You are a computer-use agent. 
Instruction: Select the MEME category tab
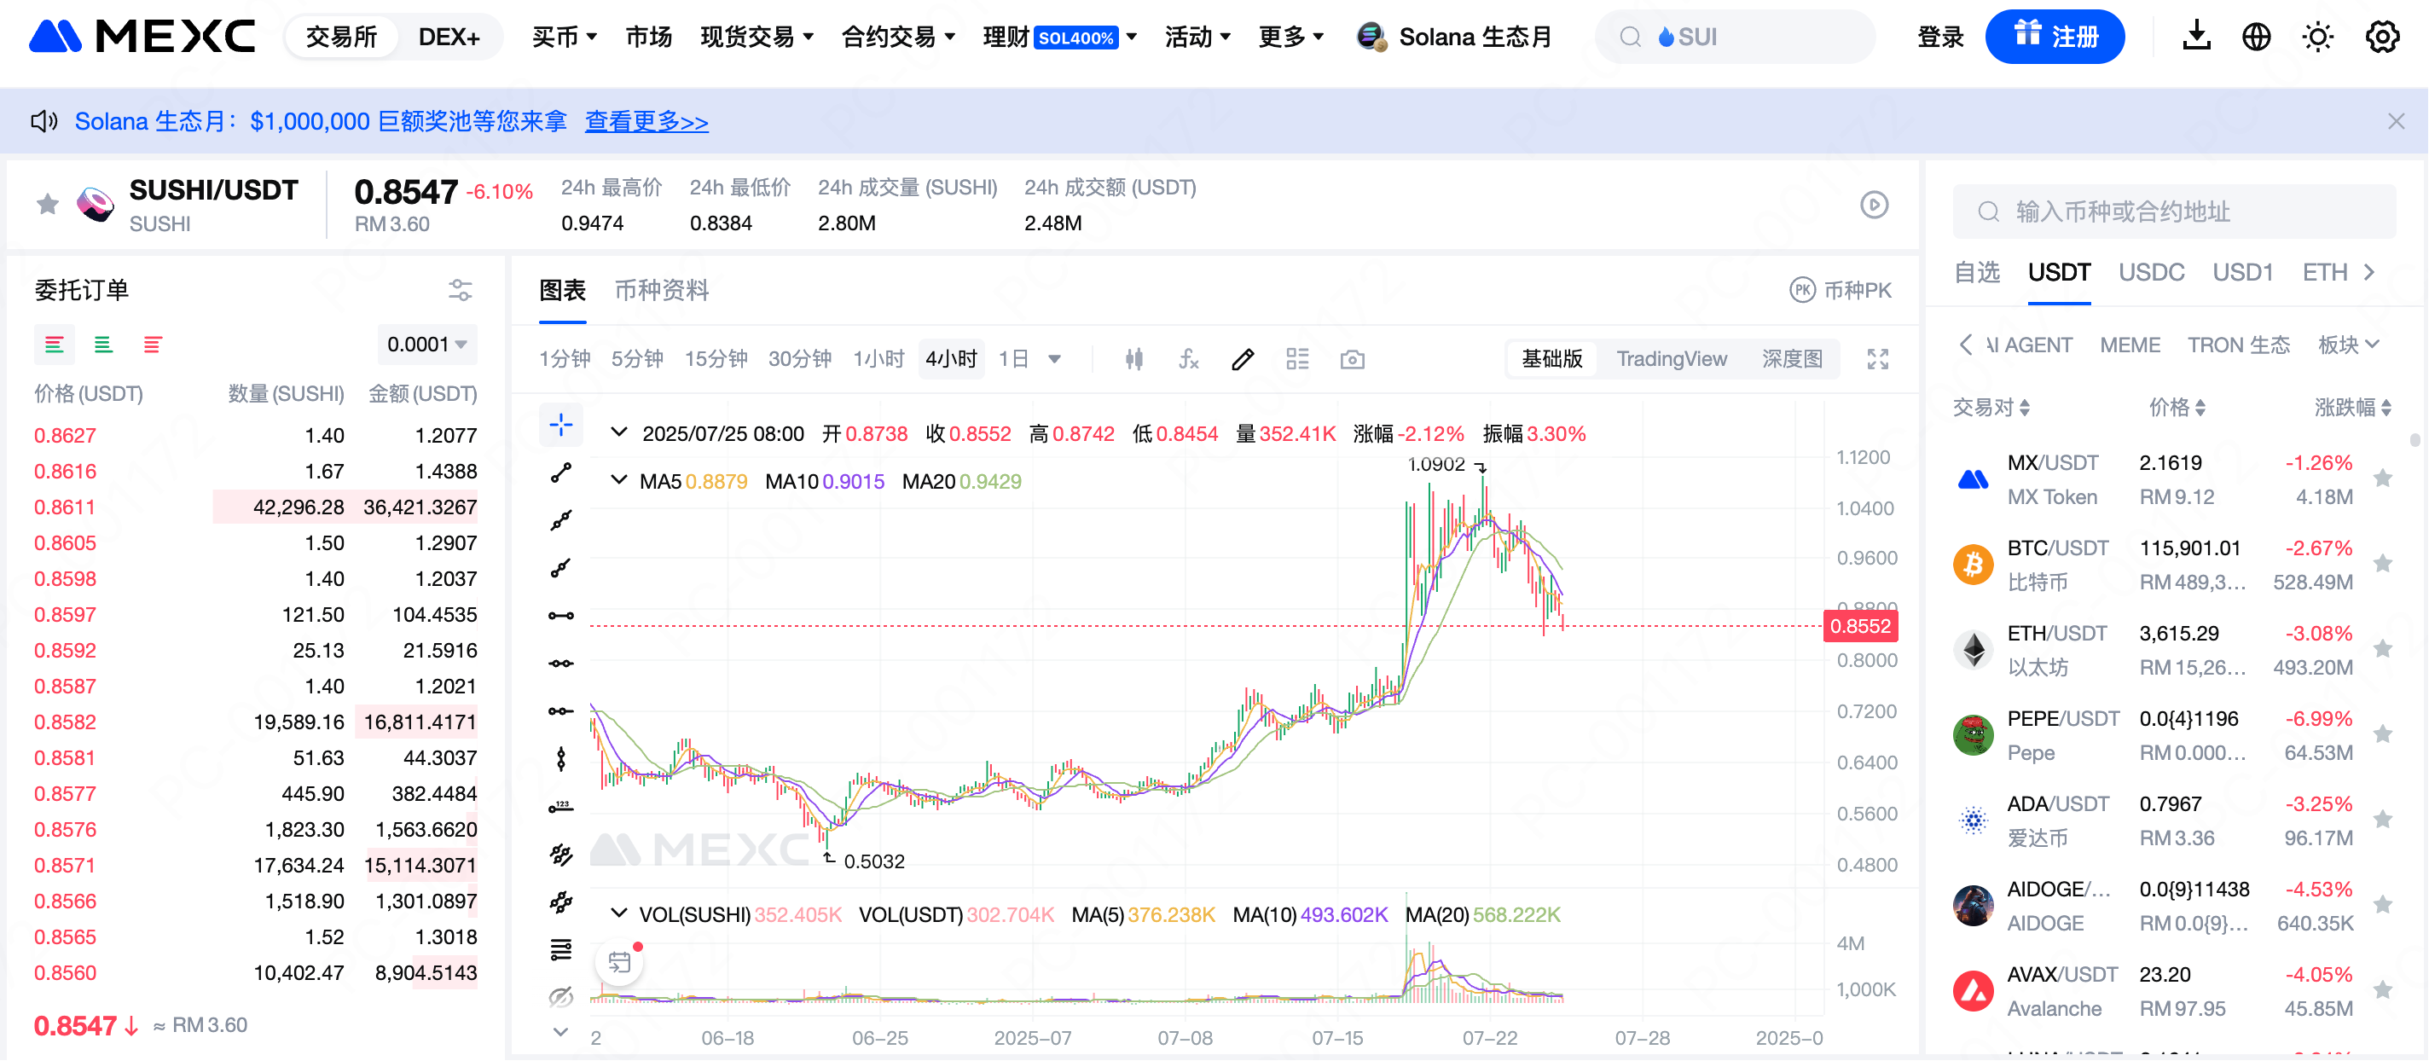pyautogui.click(x=2130, y=345)
